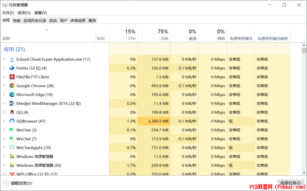
Task: Expand the Microsoft Edge (19) process group
Action: (x=4, y=94)
